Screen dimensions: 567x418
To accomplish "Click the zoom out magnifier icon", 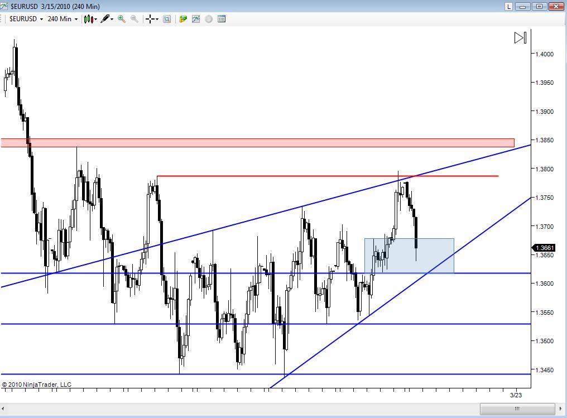I will (134, 19).
